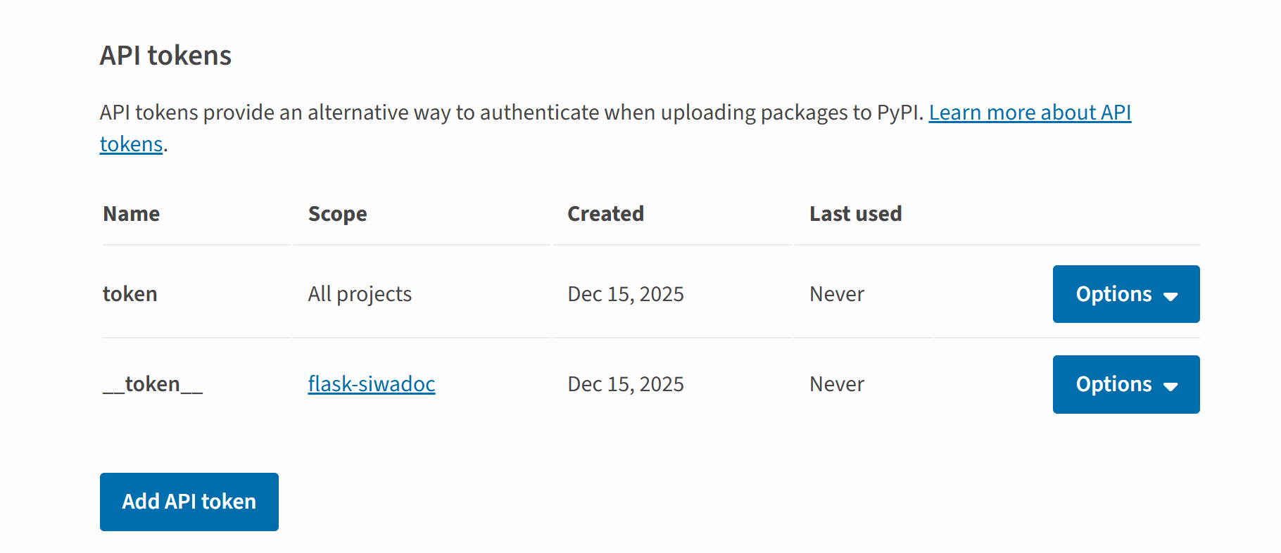Open the flask-siwadoc project link
Viewport: 1281px width, 553px height.
tap(372, 384)
